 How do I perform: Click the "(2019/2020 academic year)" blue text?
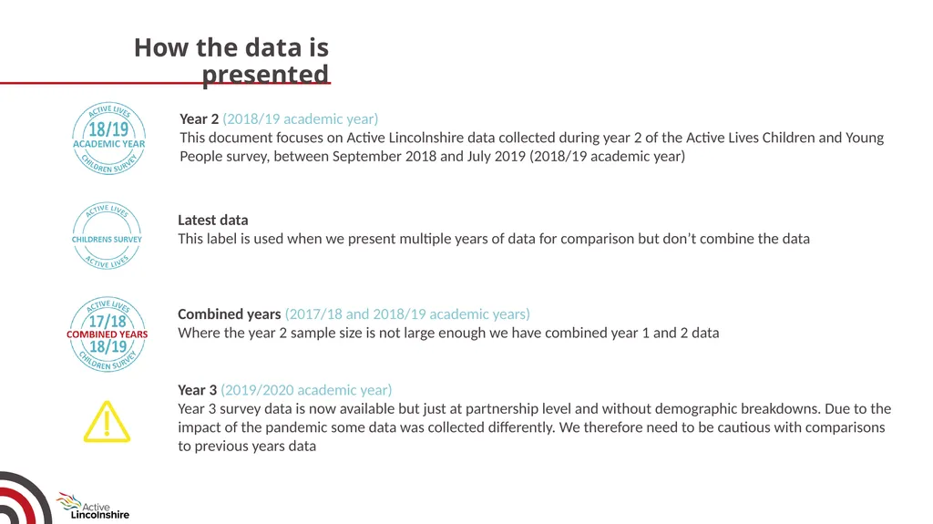click(306, 390)
